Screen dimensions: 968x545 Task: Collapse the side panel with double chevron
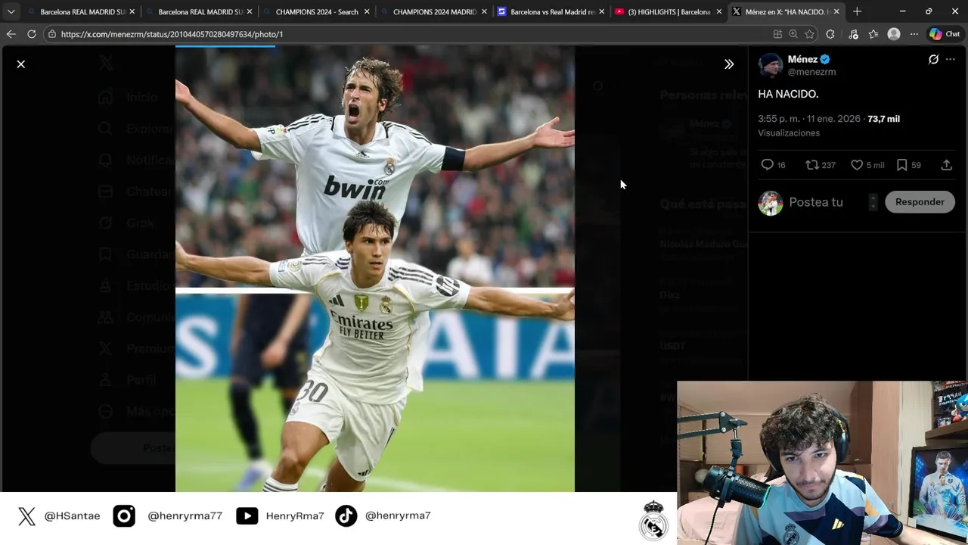(729, 64)
